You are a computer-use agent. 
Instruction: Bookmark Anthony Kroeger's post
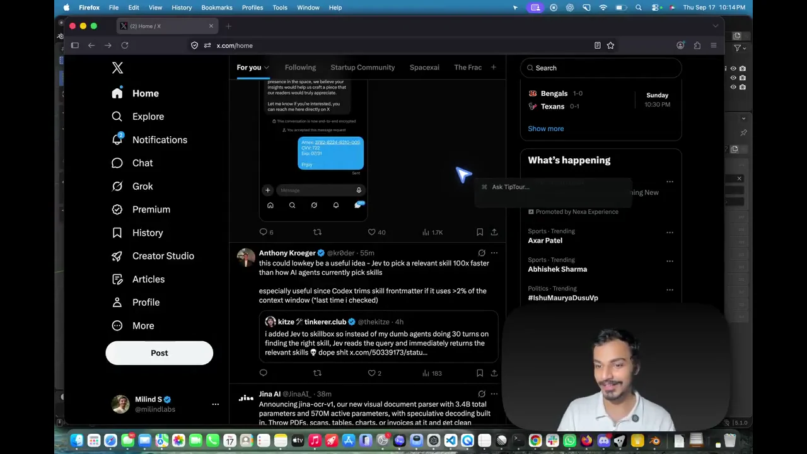[x=480, y=373]
